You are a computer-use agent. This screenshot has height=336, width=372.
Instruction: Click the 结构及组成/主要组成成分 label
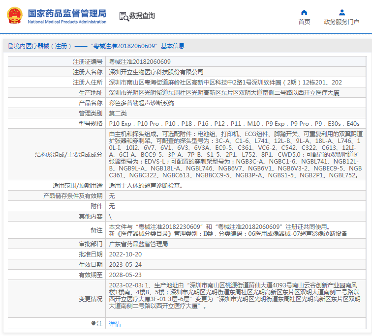pos(68,155)
